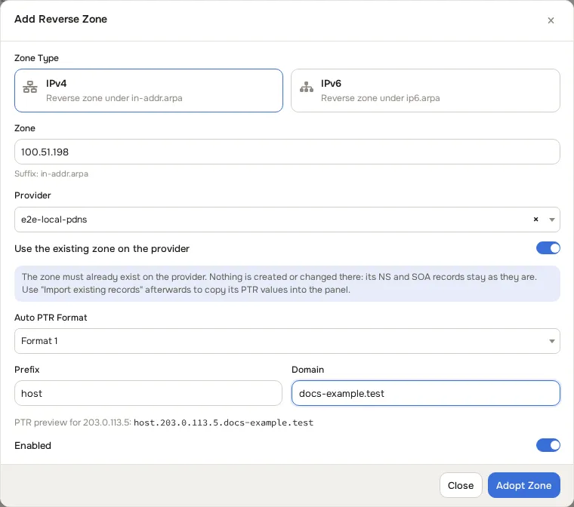
Task: Open the Provider select box
Action: click(287, 220)
